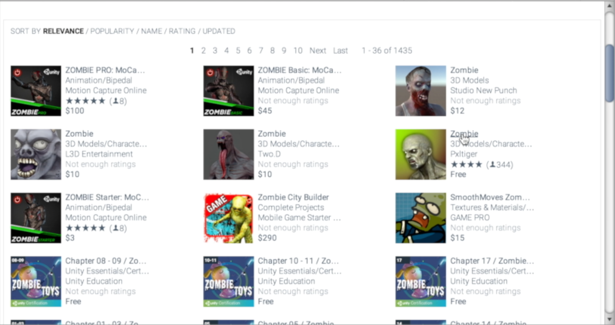This screenshot has width=615, height=325.
Task: Click the Pxltiger publisher link
Action: point(464,154)
